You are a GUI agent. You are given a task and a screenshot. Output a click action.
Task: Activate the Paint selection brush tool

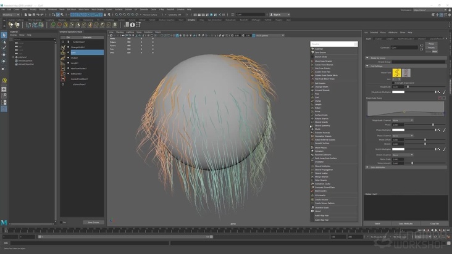point(4,48)
